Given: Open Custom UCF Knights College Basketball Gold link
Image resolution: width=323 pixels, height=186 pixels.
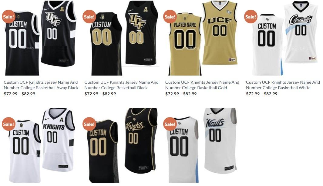Looking at the screenshot, I should pyautogui.click(x=202, y=85).
